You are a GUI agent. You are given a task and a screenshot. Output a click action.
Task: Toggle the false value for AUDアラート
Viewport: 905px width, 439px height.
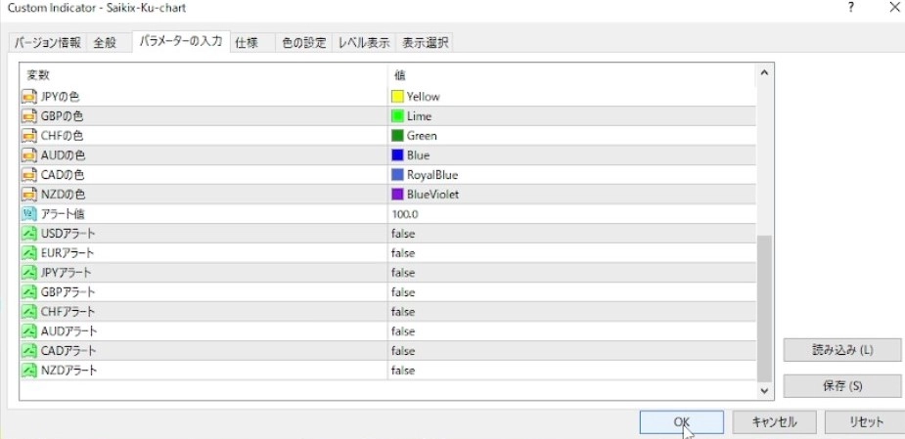point(403,331)
